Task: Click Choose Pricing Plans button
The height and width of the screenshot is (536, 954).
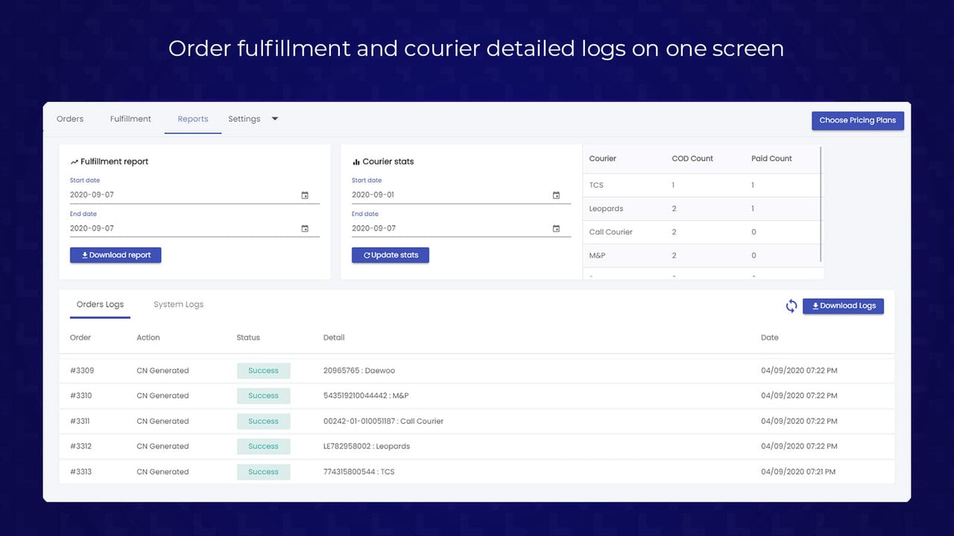Action: pos(858,120)
